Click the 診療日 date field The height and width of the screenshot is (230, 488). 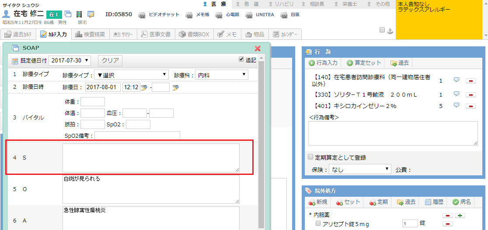coord(103,87)
